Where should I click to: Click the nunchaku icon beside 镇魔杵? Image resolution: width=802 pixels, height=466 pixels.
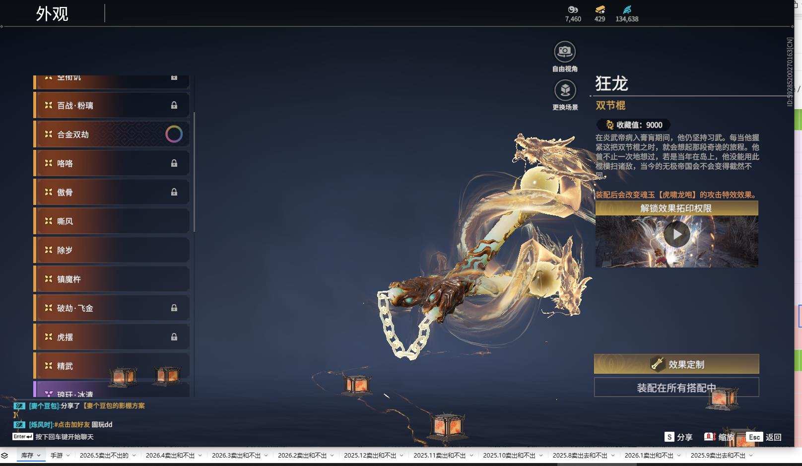coord(49,279)
